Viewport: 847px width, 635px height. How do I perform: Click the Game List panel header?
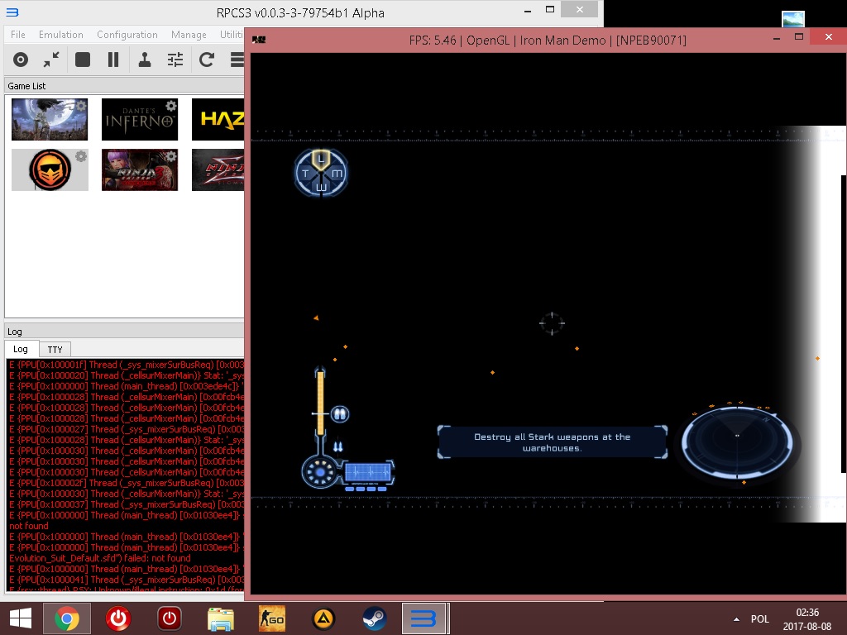[x=124, y=86]
